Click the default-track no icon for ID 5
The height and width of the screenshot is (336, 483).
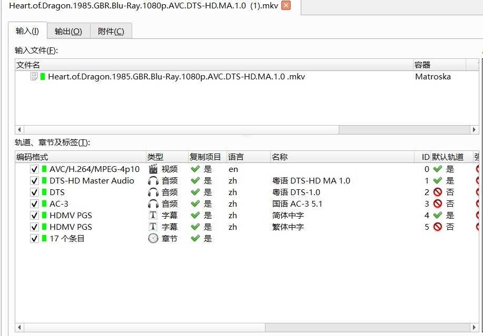pos(438,227)
